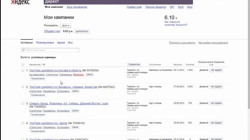The height and width of the screenshot is (140, 250).
Task: Open the Показывать 'все' dropdown
Action: tap(65, 25)
